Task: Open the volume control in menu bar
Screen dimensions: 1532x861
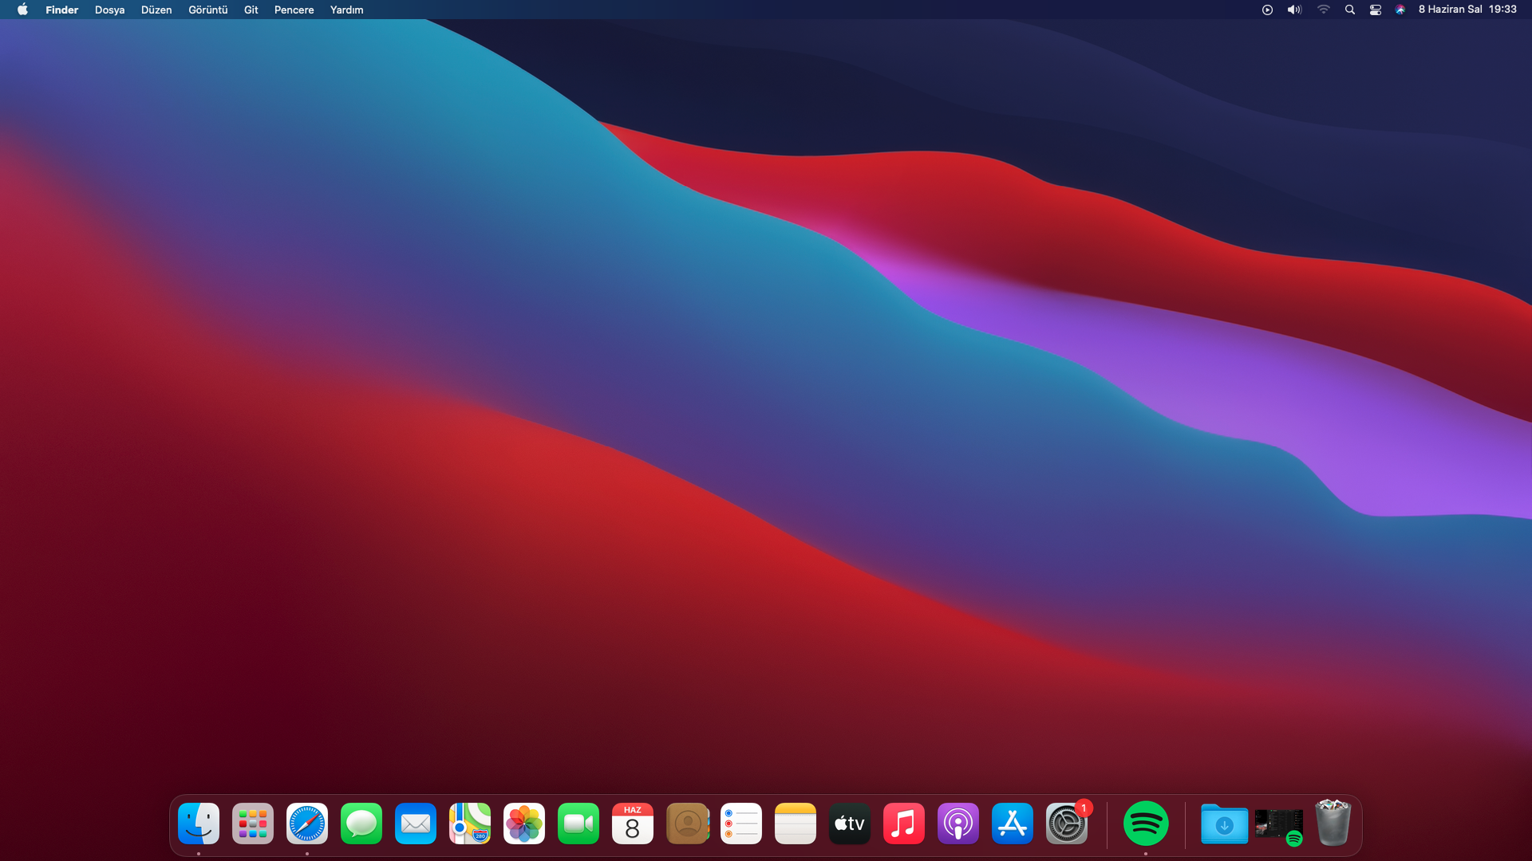Action: pyautogui.click(x=1294, y=10)
